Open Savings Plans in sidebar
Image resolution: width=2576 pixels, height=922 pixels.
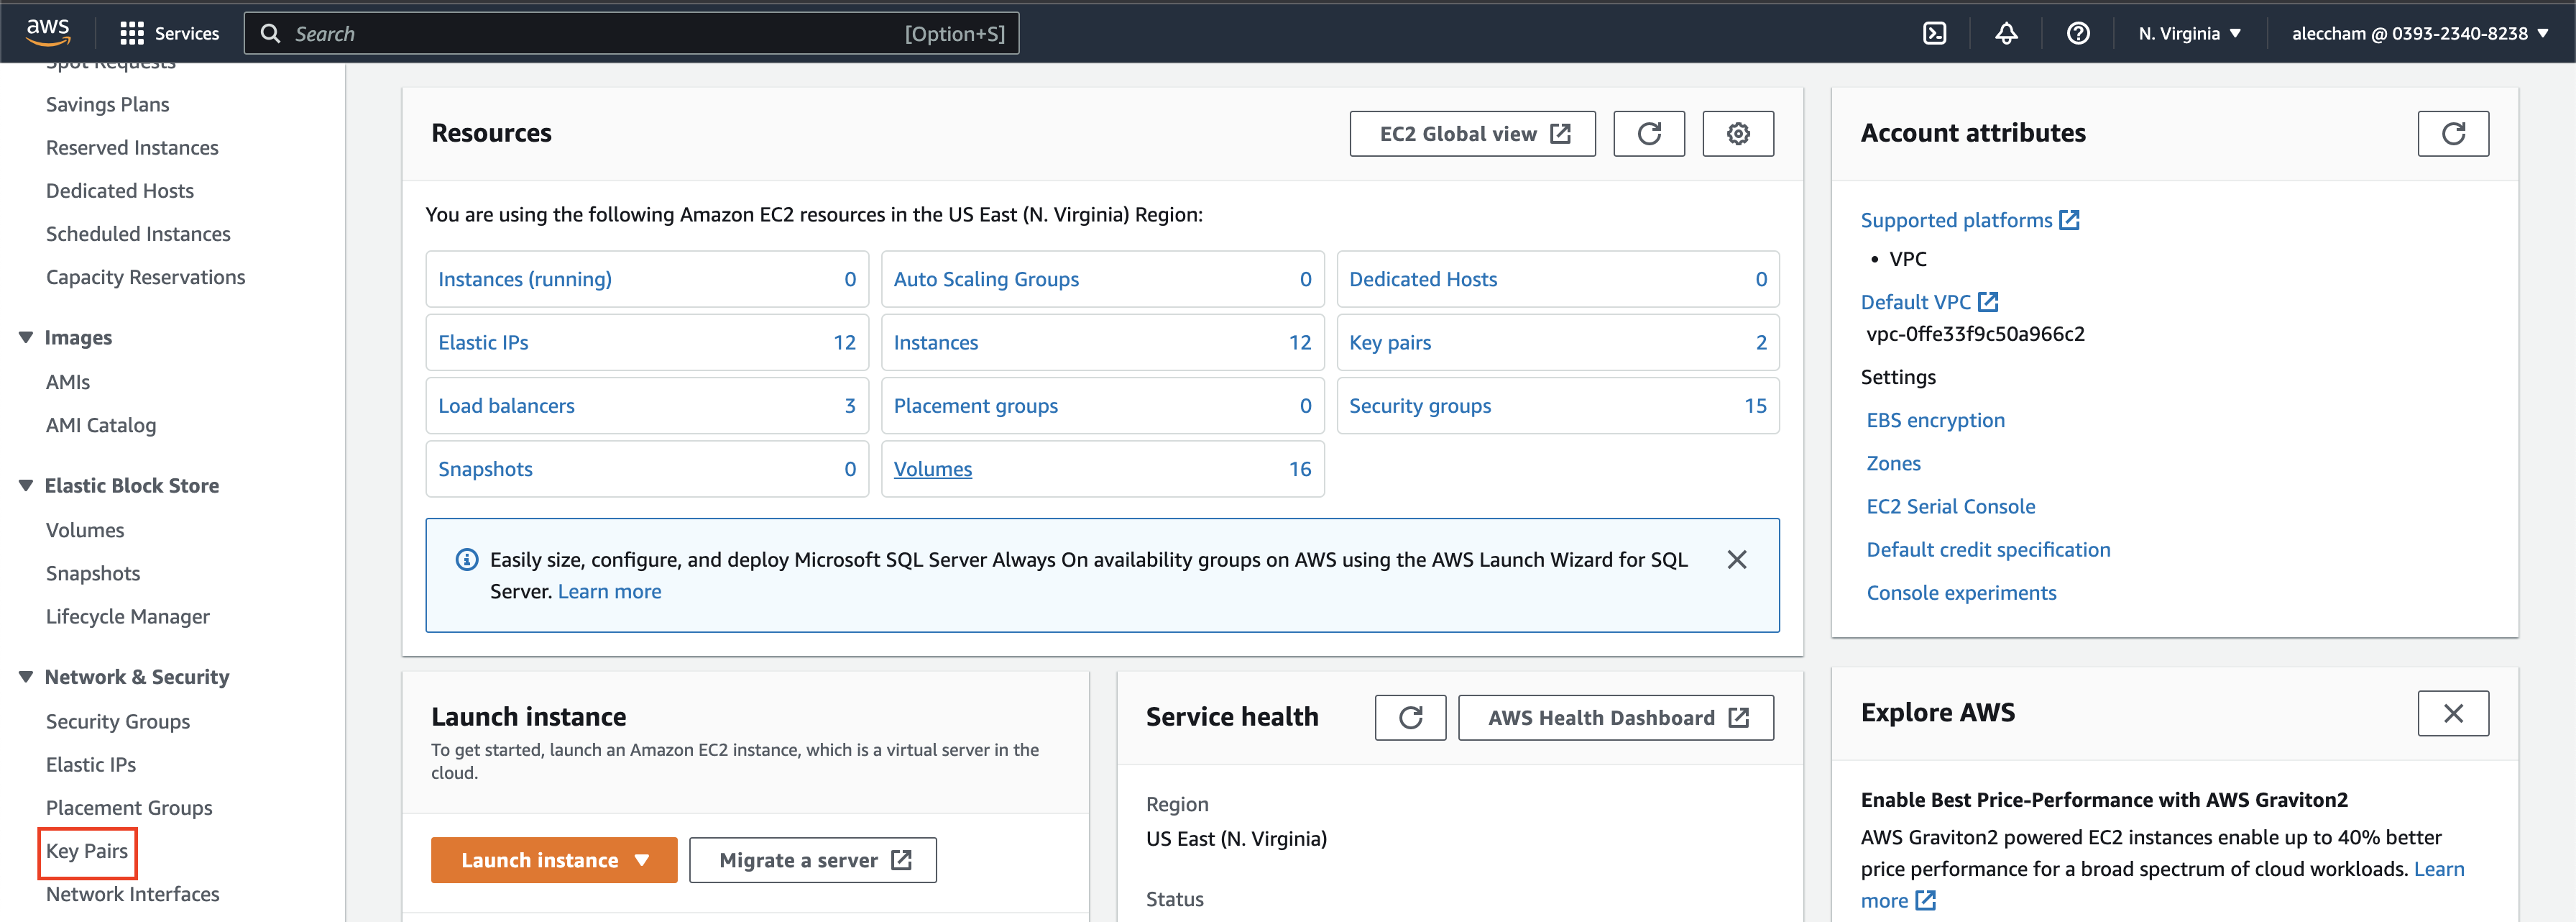pyautogui.click(x=107, y=104)
